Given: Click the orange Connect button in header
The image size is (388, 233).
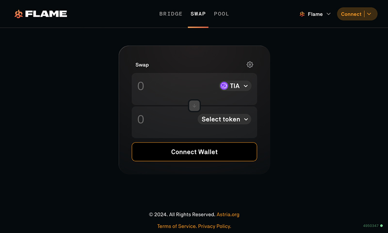Looking at the screenshot, I should coord(351,14).
